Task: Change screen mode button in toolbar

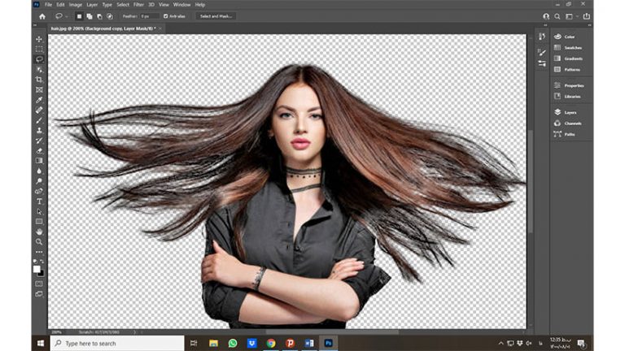Action: [x=39, y=294]
